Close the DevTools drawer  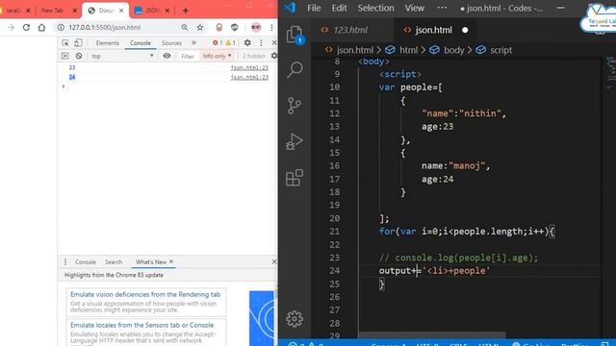(273, 261)
